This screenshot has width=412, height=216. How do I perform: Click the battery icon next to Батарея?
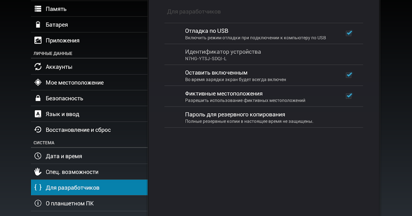click(x=38, y=25)
